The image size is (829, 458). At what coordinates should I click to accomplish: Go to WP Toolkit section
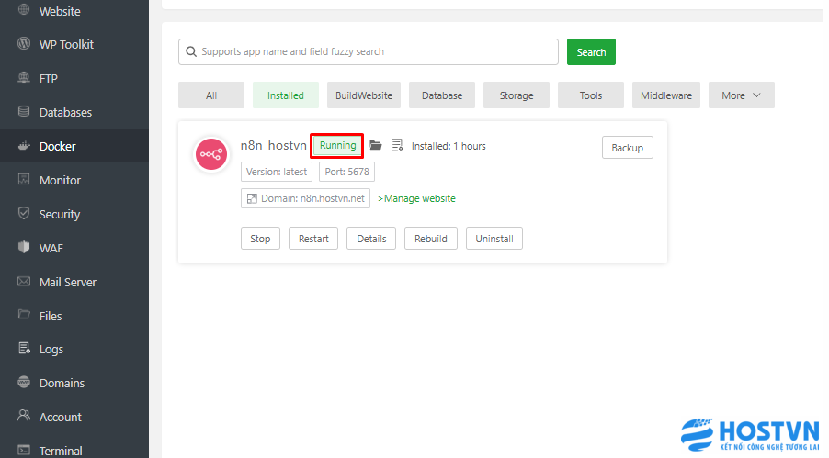click(x=66, y=44)
